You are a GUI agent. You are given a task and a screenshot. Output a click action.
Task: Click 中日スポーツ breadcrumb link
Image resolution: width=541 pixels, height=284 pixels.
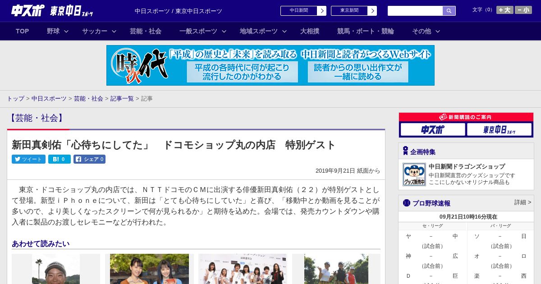(49, 98)
